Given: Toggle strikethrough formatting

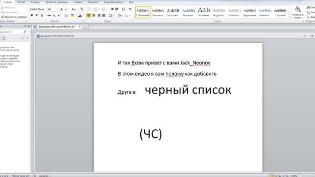Looking at the screenshot, I should click(49, 15).
